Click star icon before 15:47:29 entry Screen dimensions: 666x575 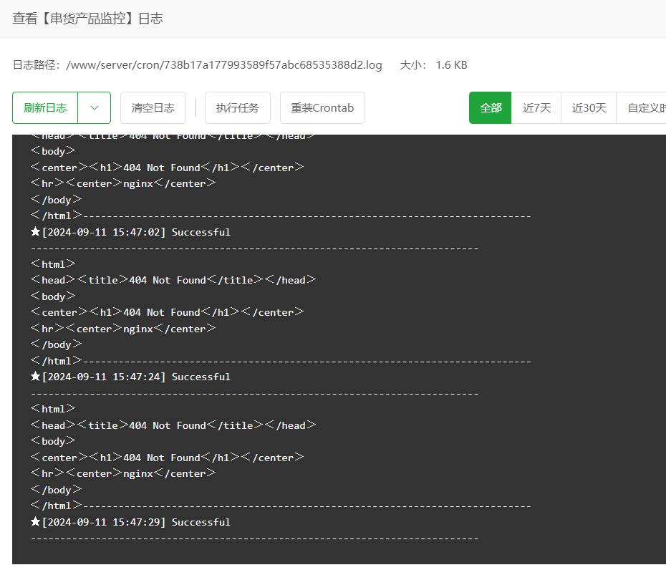(x=35, y=521)
